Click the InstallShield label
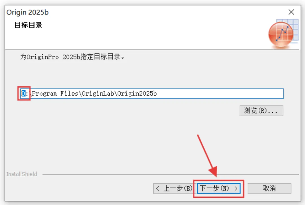305x205 pixels. pyautogui.click(x=21, y=174)
